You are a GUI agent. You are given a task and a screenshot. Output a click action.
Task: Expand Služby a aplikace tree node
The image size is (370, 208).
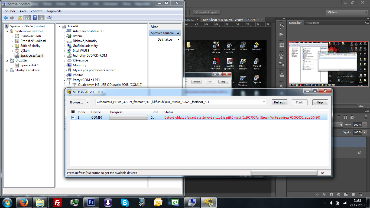[x=7, y=70]
